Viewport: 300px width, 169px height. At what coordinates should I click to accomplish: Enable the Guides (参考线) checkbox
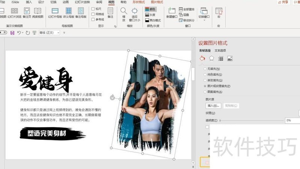[93, 19]
